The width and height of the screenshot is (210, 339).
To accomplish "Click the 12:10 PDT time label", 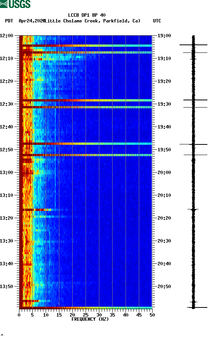I will point(7,59).
